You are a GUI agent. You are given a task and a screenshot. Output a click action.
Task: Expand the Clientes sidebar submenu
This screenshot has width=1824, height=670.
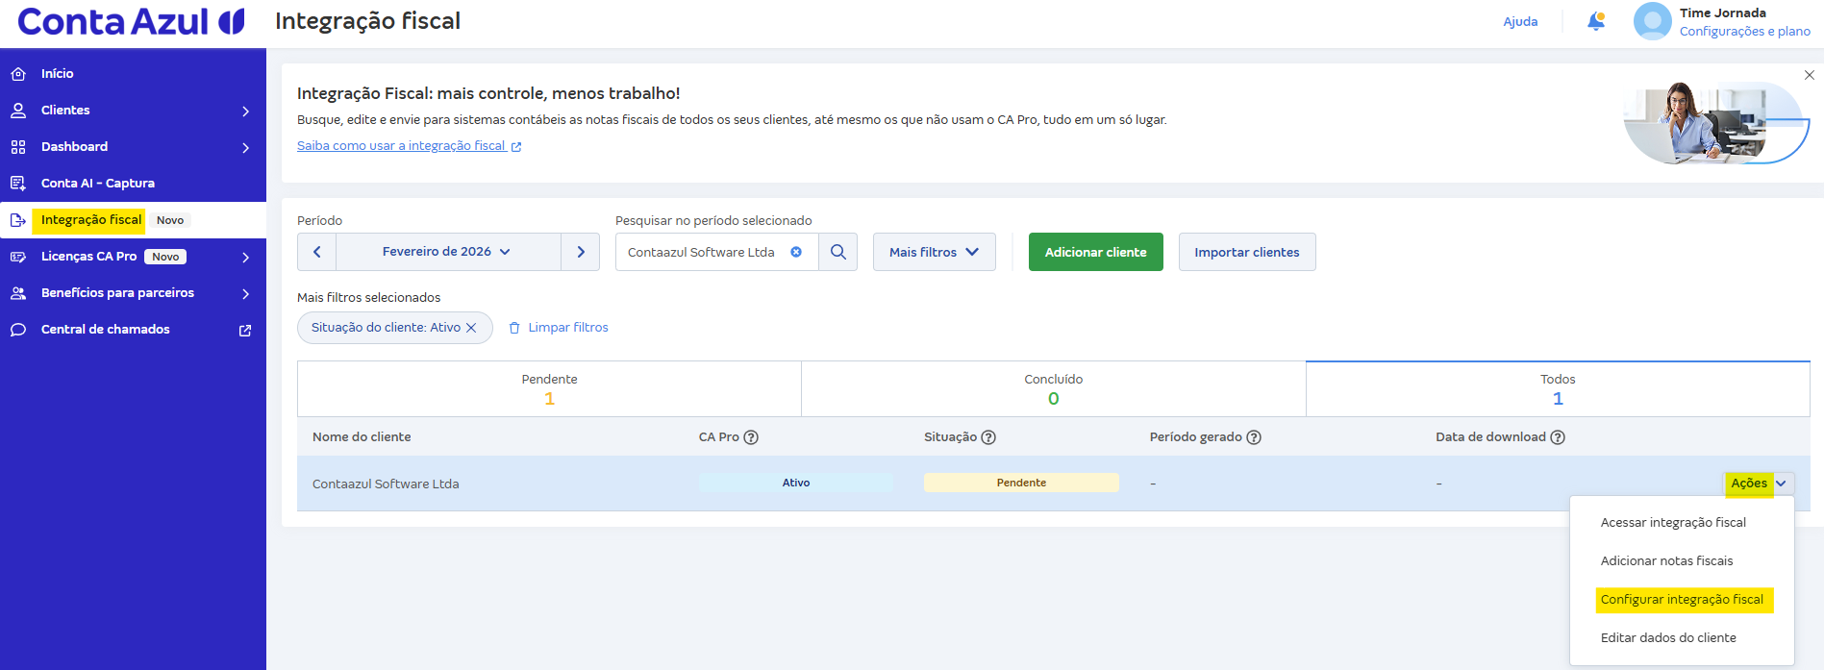(x=246, y=112)
